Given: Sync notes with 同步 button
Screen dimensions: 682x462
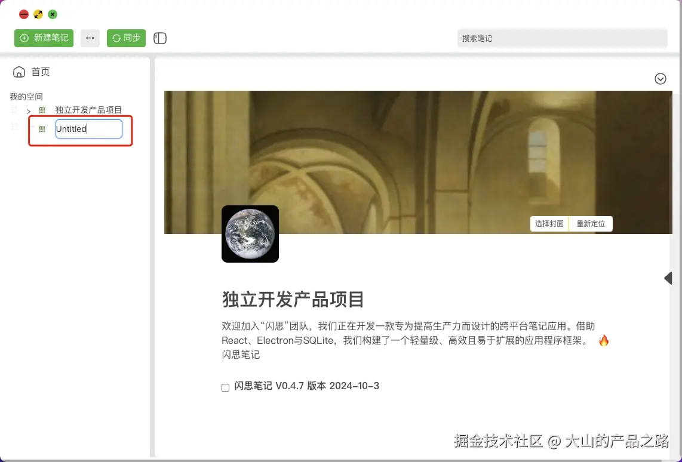Looking at the screenshot, I should click(x=126, y=38).
